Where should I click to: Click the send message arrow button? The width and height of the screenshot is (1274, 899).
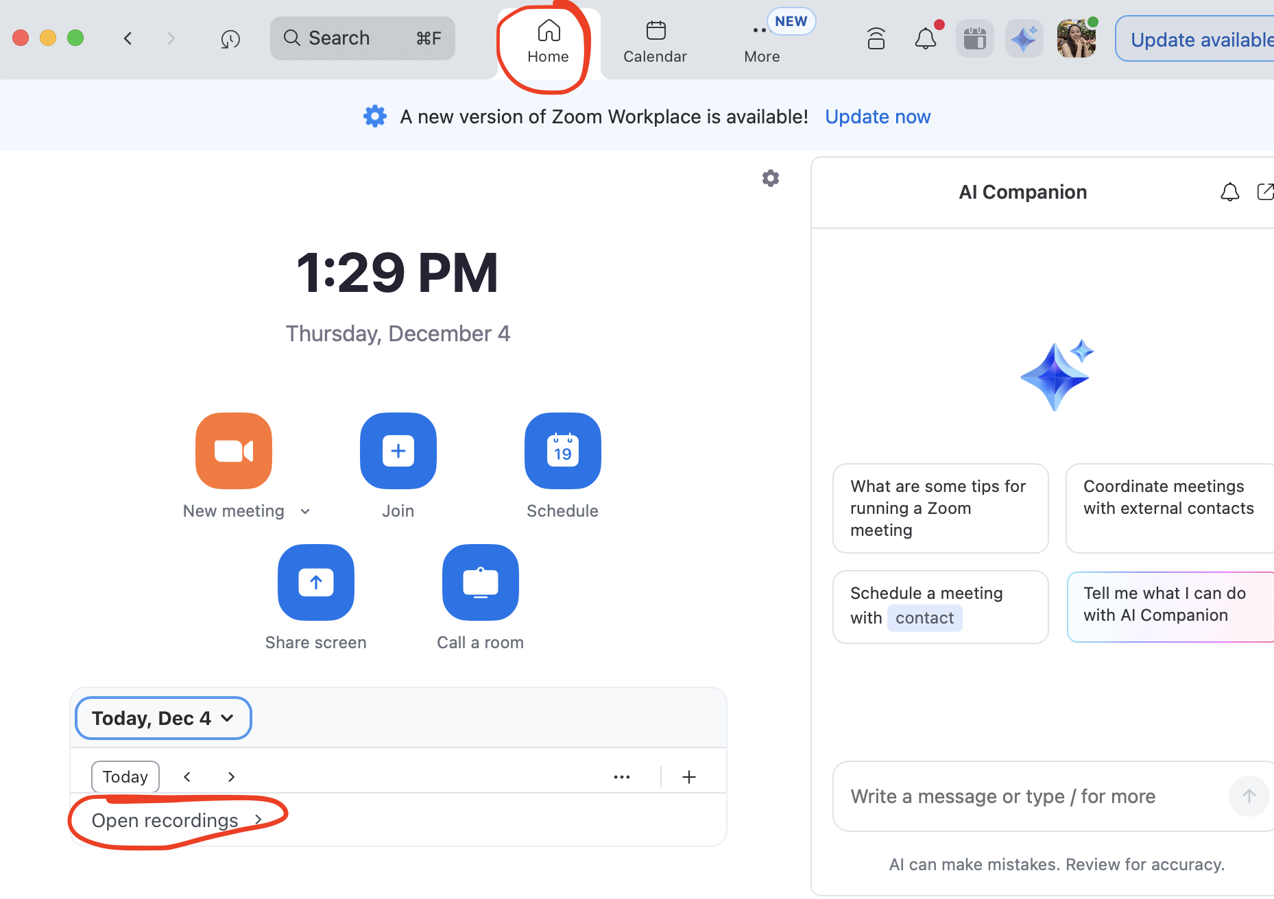pos(1249,796)
